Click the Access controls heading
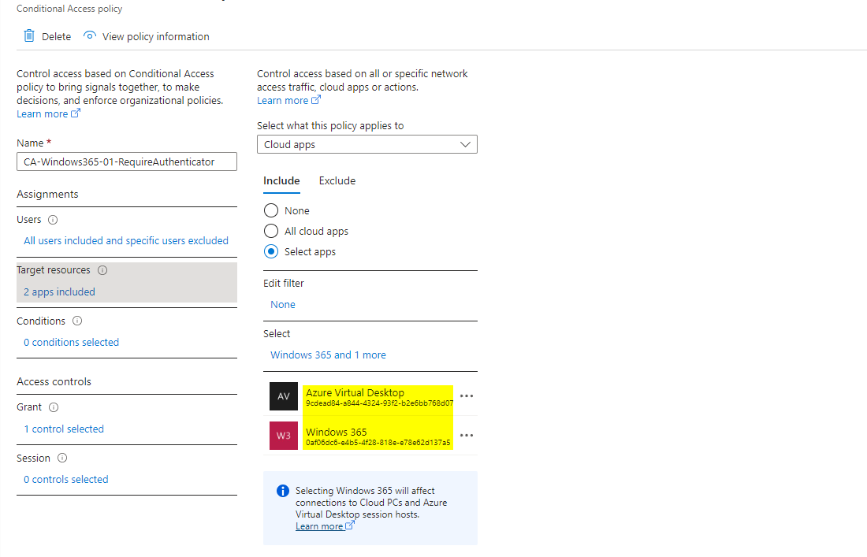This screenshot has height=557, width=867. point(54,381)
